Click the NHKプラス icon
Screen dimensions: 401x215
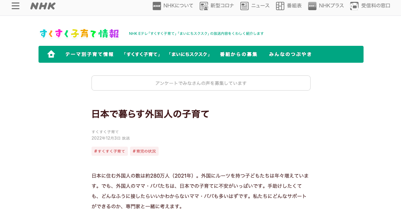click(x=312, y=6)
